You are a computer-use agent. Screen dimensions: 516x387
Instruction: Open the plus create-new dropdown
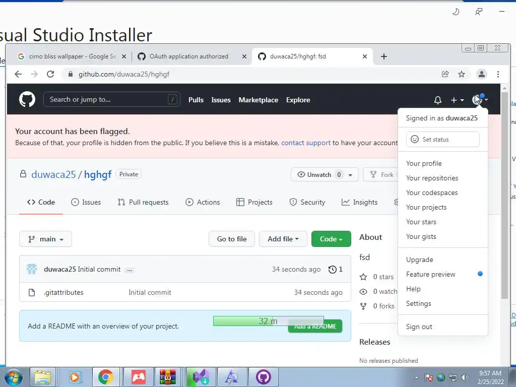[457, 100]
